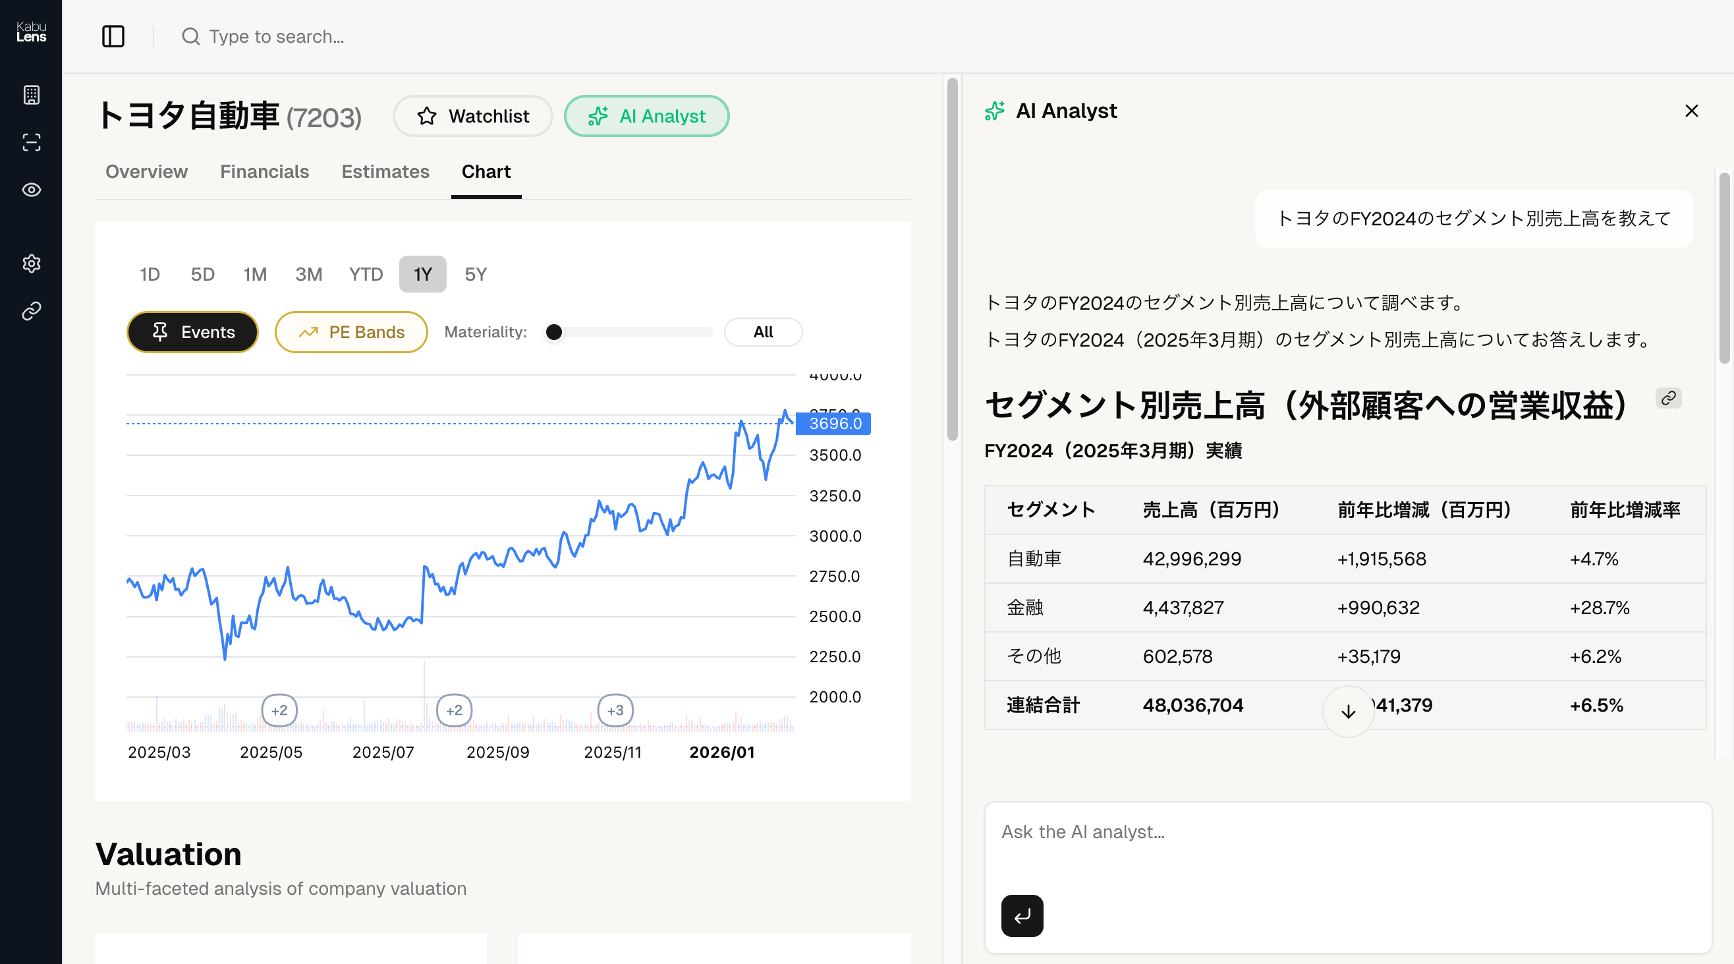Click the Materiality slider handle
Image resolution: width=1734 pixels, height=964 pixels.
553,332
